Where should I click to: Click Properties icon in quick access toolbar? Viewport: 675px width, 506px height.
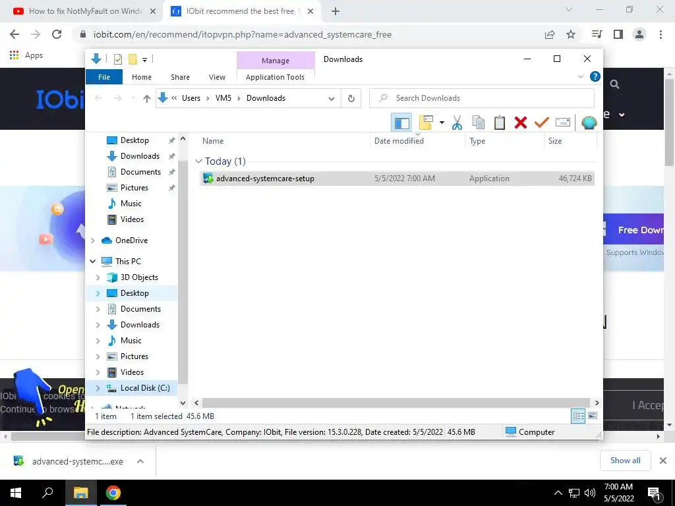click(x=117, y=59)
